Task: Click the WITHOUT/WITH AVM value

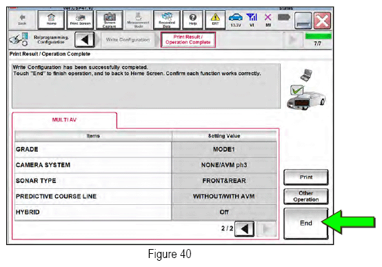Action: click(224, 197)
